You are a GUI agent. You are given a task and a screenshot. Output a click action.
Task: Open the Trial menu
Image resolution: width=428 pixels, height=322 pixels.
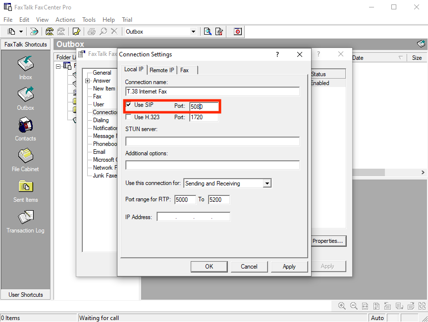(127, 20)
